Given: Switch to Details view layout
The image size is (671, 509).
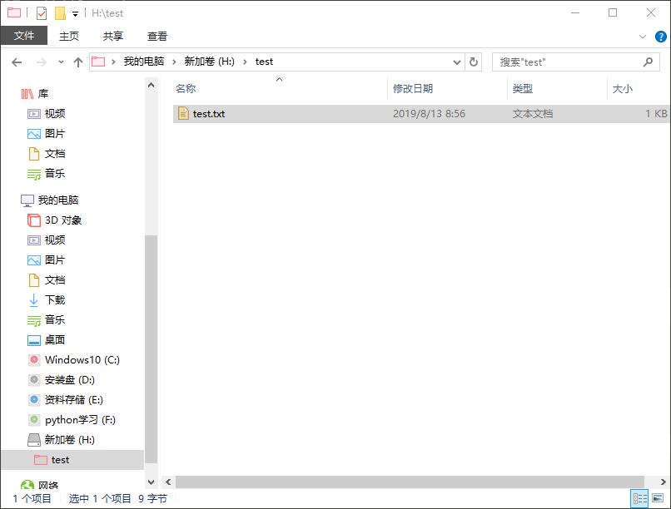Looking at the screenshot, I should click(639, 498).
